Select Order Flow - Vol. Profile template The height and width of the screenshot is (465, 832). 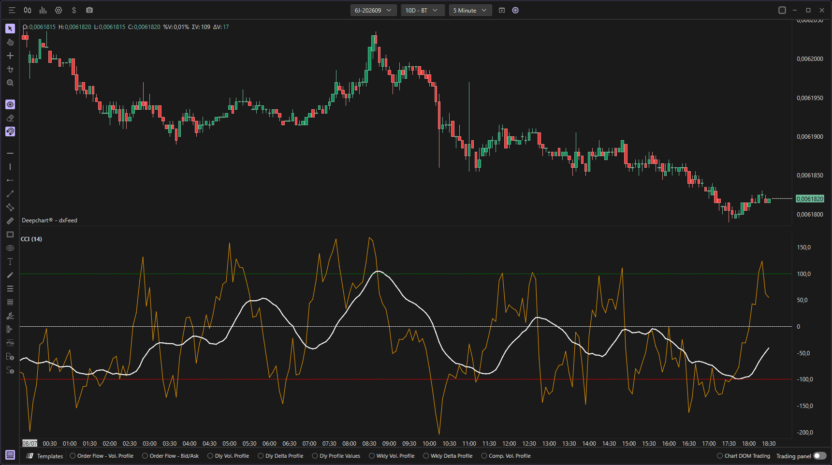[102, 456]
